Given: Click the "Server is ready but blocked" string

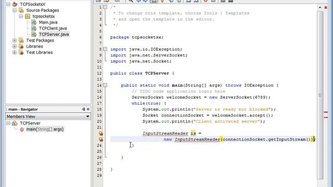Looking at the screenshot, I should click(232, 110).
